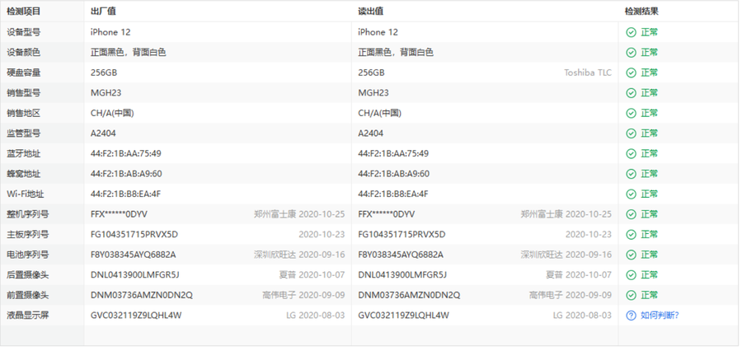This screenshot has height=351, width=742.
Task: Click the green check icon in 监管型号 row
Action: pos(631,133)
